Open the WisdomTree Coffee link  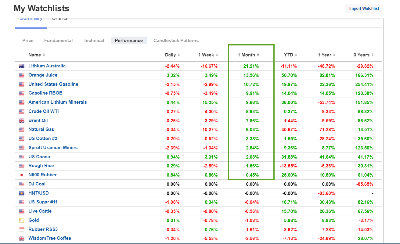coord(50,238)
